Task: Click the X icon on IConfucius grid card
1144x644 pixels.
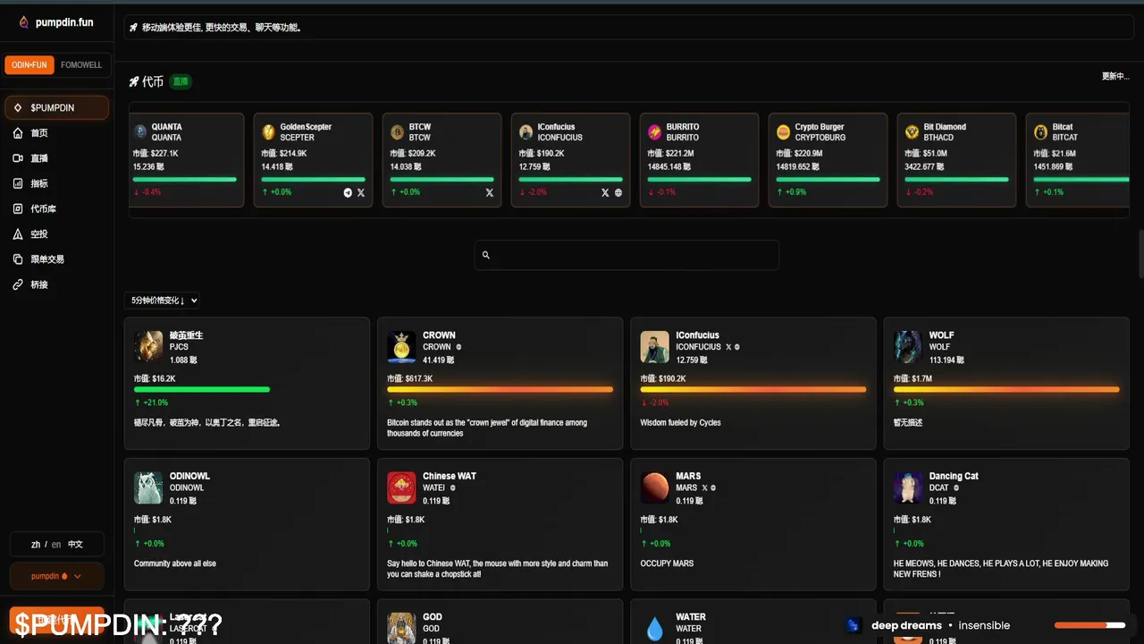Action: click(x=728, y=347)
